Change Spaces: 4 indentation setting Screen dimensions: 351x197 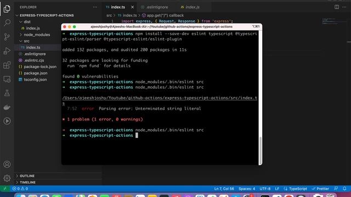coord(247,189)
